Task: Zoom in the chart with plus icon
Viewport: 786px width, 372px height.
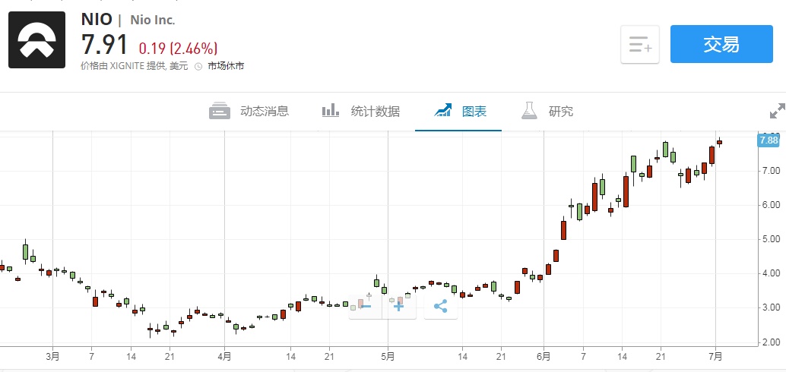Action: (398, 306)
